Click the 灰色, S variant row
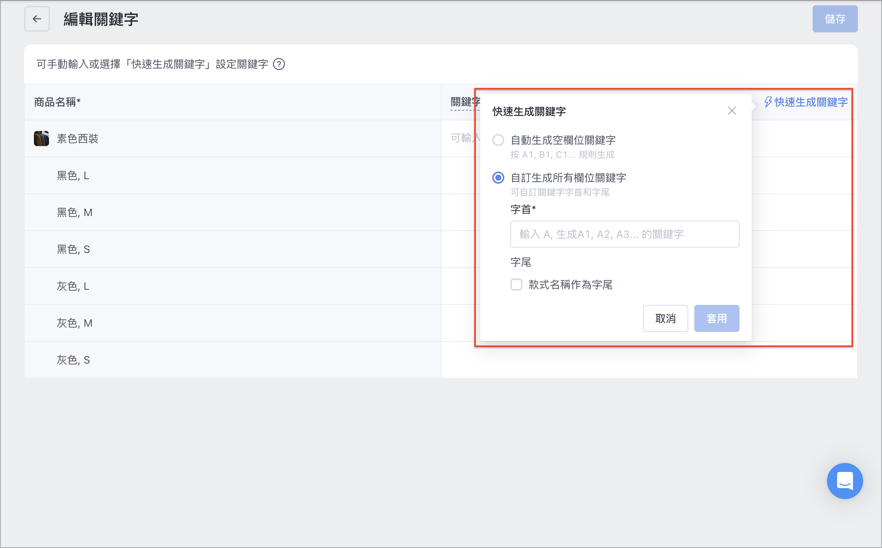 (233, 360)
